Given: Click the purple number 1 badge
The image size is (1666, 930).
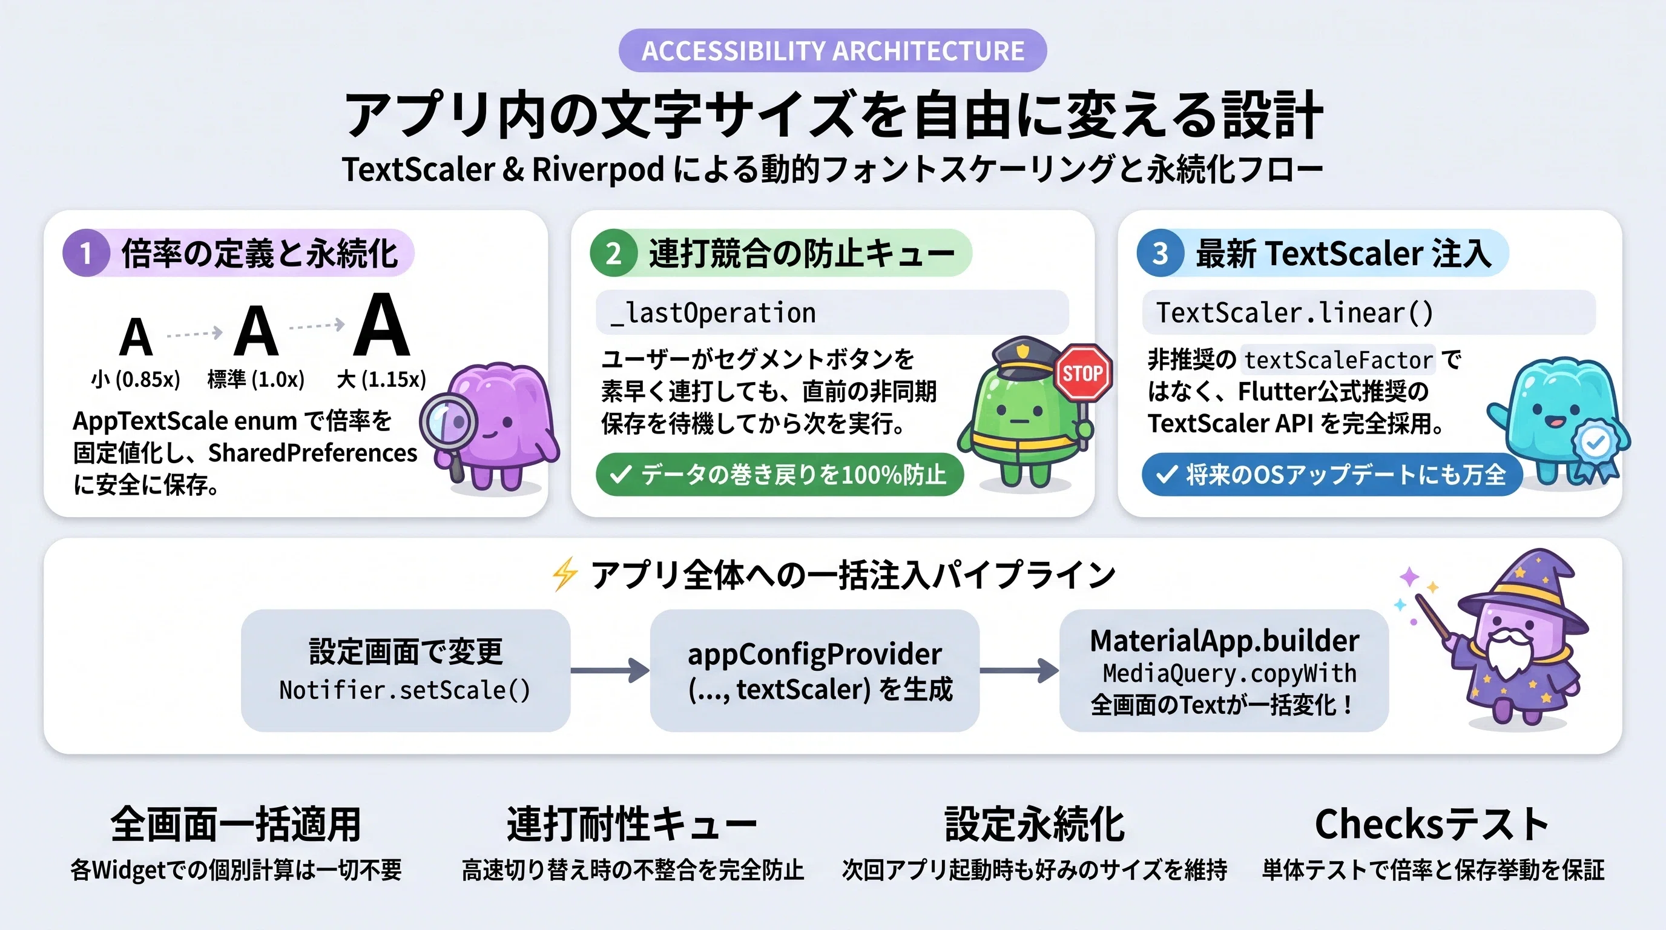Looking at the screenshot, I should pos(85,253).
